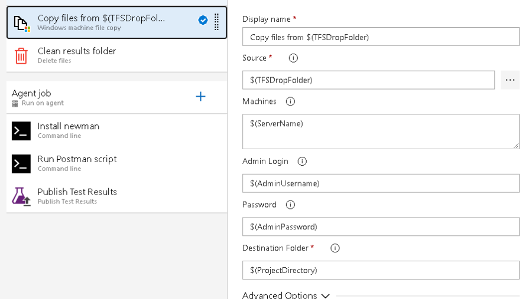Show Admin Login info tooltip icon
Screen dimensions: 532x299
[302, 162]
